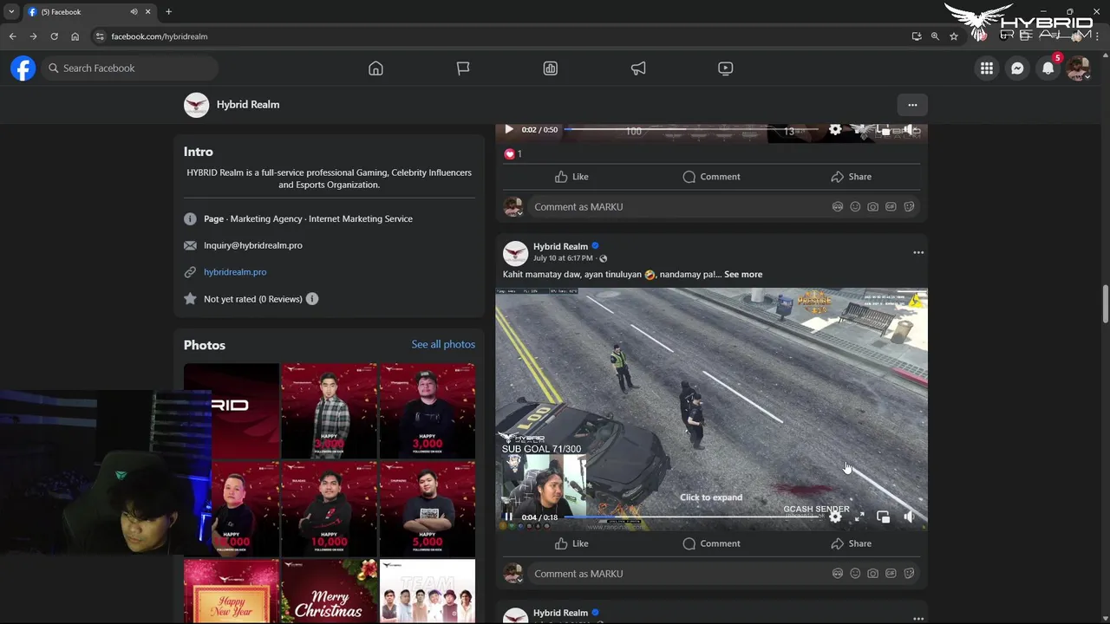Share the July 10 post
This screenshot has width=1110, height=624.
pos(851,543)
